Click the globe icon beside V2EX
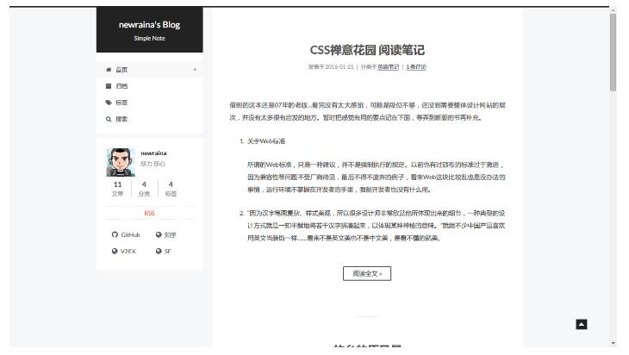629x355 pixels. pyautogui.click(x=115, y=251)
